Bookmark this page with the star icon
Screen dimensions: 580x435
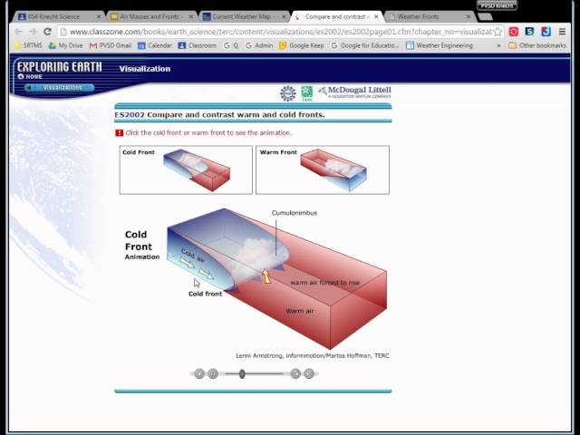tap(498, 32)
